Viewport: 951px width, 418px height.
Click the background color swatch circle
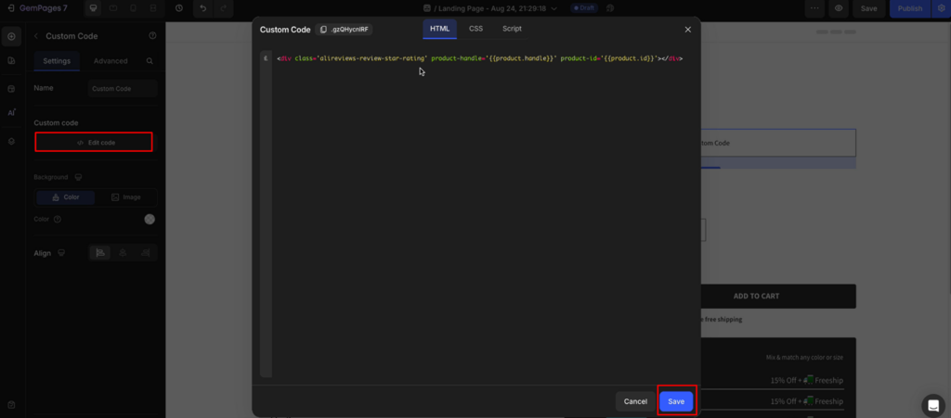click(150, 220)
